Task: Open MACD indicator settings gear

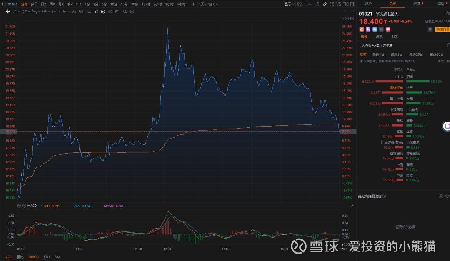Action: [19, 206]
